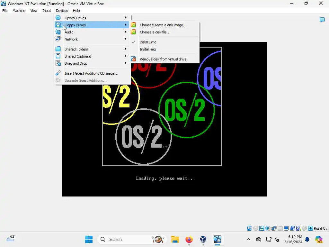Image resolution: width=329 pixels, height=247 pixels.
Task: Expand the Floppy Drives submenu arrow
Action: 126,25
